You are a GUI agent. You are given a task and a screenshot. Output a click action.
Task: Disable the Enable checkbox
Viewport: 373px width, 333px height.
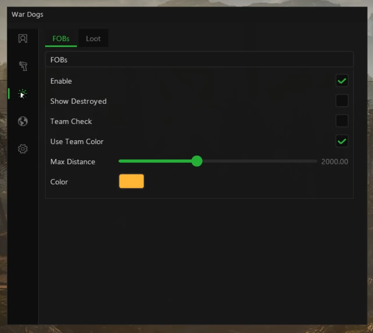point(342,81)
